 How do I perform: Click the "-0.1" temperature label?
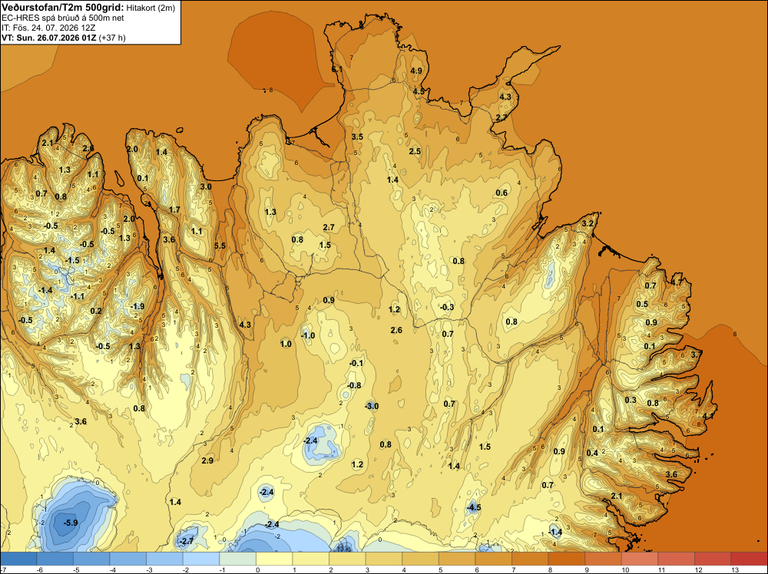pyautogui.click(x=356, y=363)
